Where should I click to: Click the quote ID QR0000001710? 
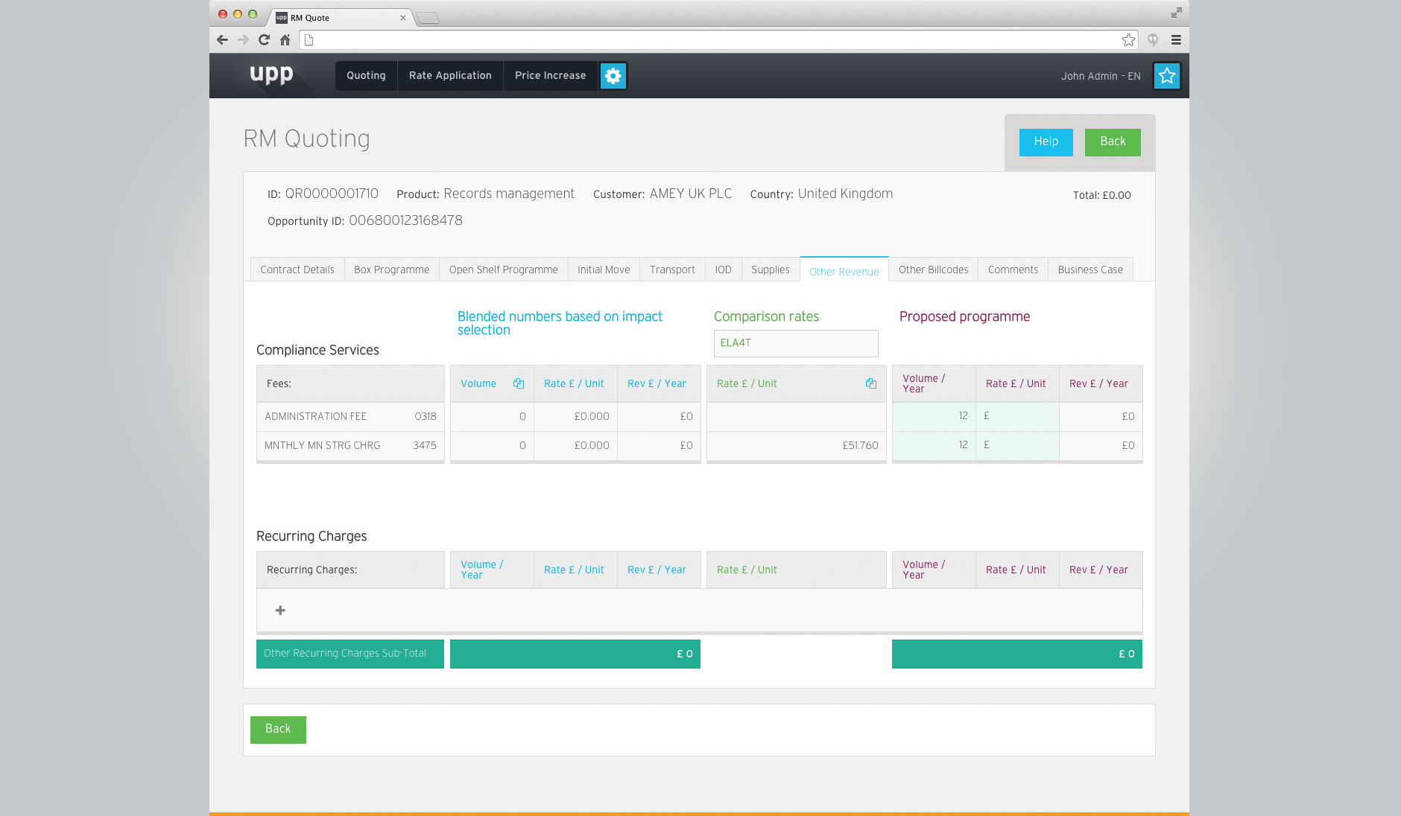click(x=332, y=194)
